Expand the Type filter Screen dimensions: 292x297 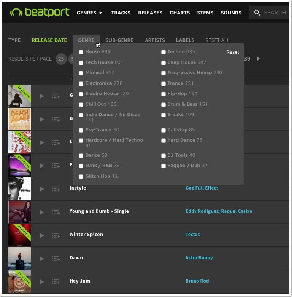tap(14, 40)
